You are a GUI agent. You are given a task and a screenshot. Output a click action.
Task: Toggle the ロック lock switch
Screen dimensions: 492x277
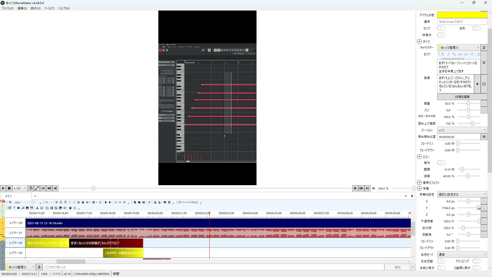pyautogui.click(x=441, y=28)
